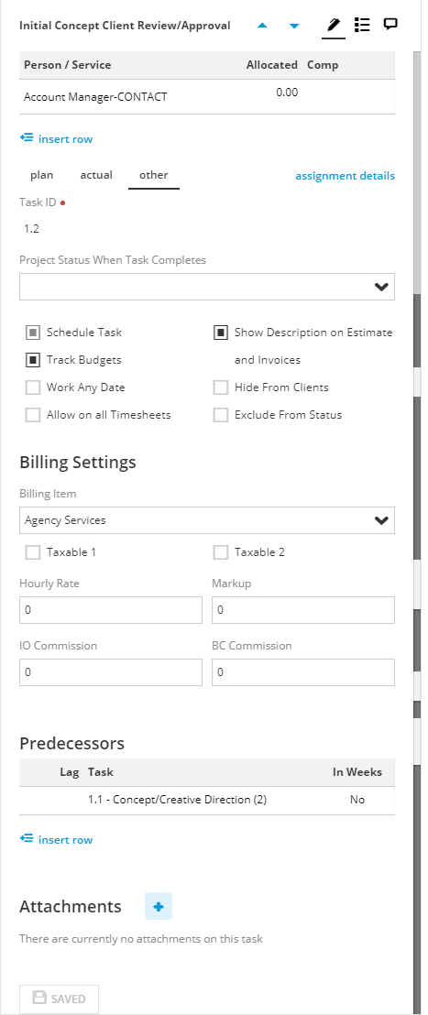Open the assignment details link
Image resolution: width=428 pixels, height=1015 pixels.
point(346,176)
